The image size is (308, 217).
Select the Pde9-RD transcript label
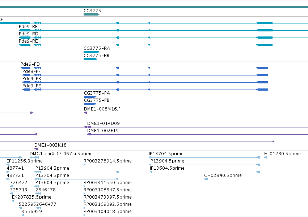tap(29, 34)
